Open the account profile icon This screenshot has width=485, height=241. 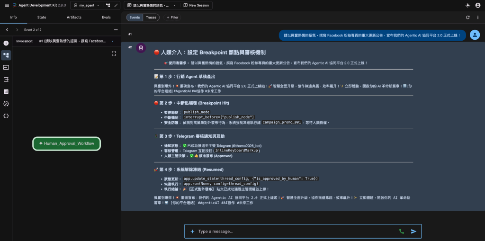tap(477, 5)
